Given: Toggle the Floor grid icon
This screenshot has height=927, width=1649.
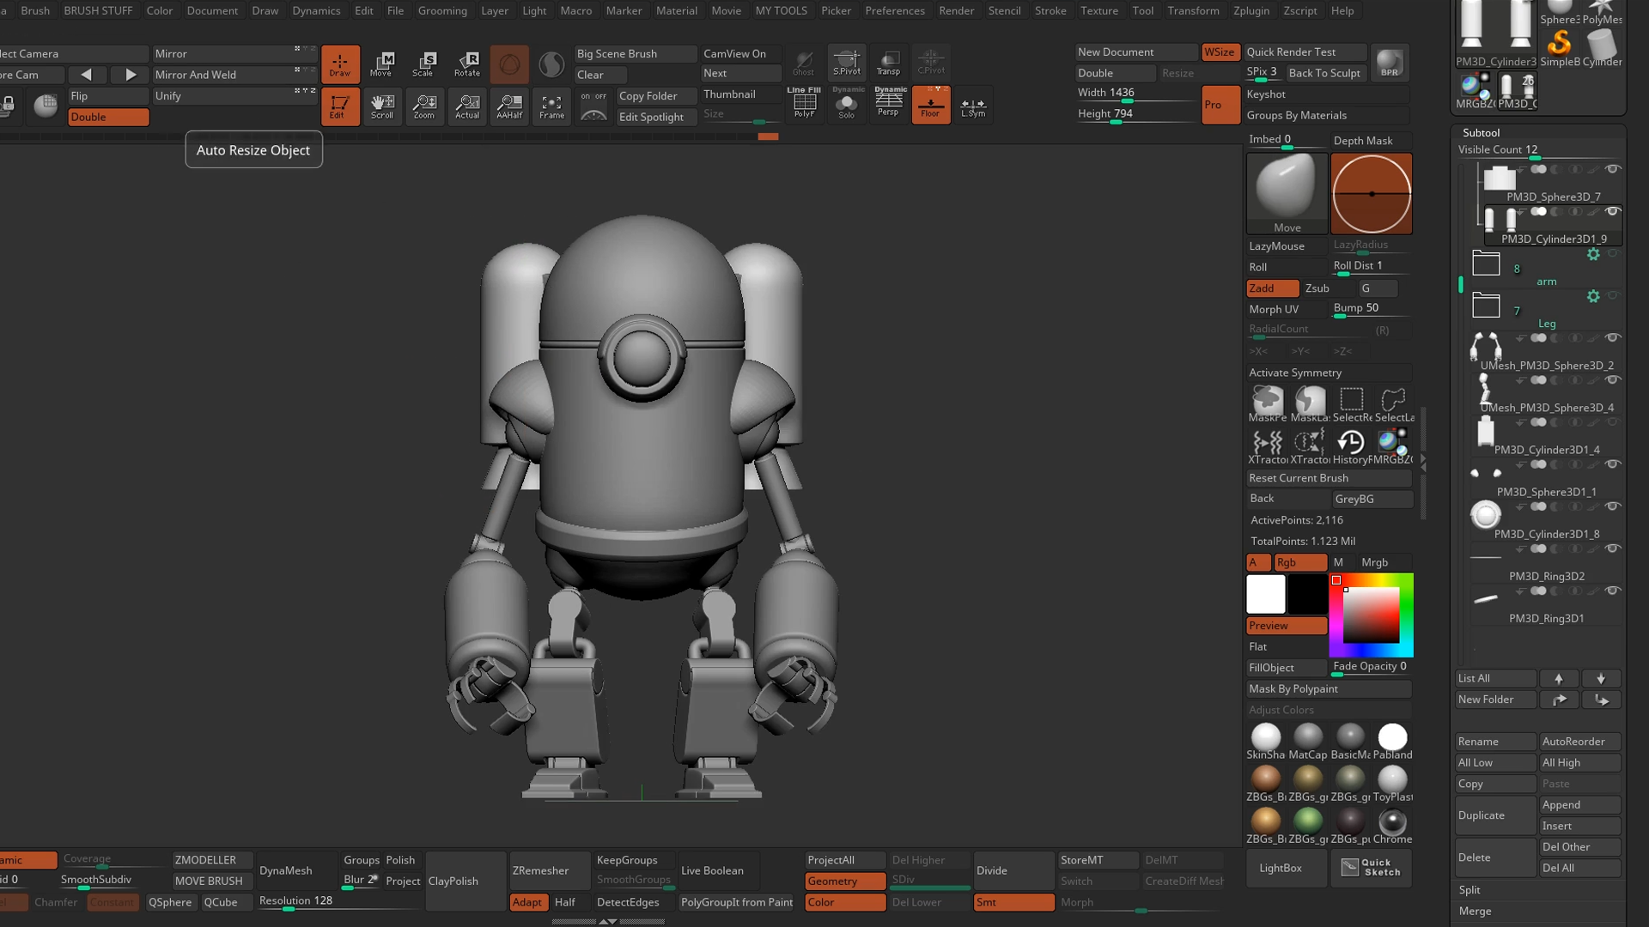Looking at the screenshot, I should [930, 106].
